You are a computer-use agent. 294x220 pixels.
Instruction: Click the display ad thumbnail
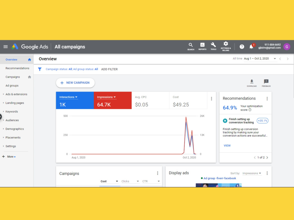pyautogui.click(x=219, y=185)
